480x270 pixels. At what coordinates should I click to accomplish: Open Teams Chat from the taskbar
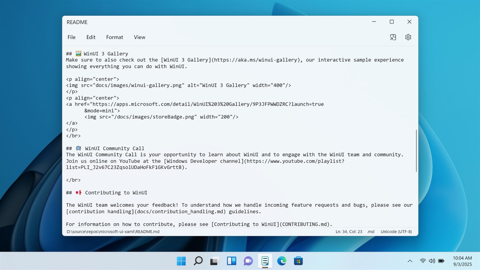click(248, 261)
